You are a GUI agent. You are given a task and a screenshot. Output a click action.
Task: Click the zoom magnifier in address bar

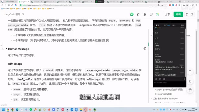(x=159, y=5)
